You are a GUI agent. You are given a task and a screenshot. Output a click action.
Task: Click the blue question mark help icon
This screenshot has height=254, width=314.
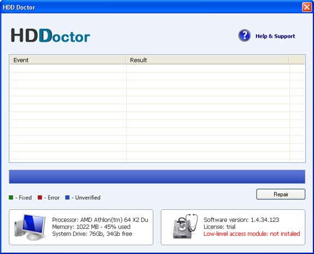[x=245, y=36]
